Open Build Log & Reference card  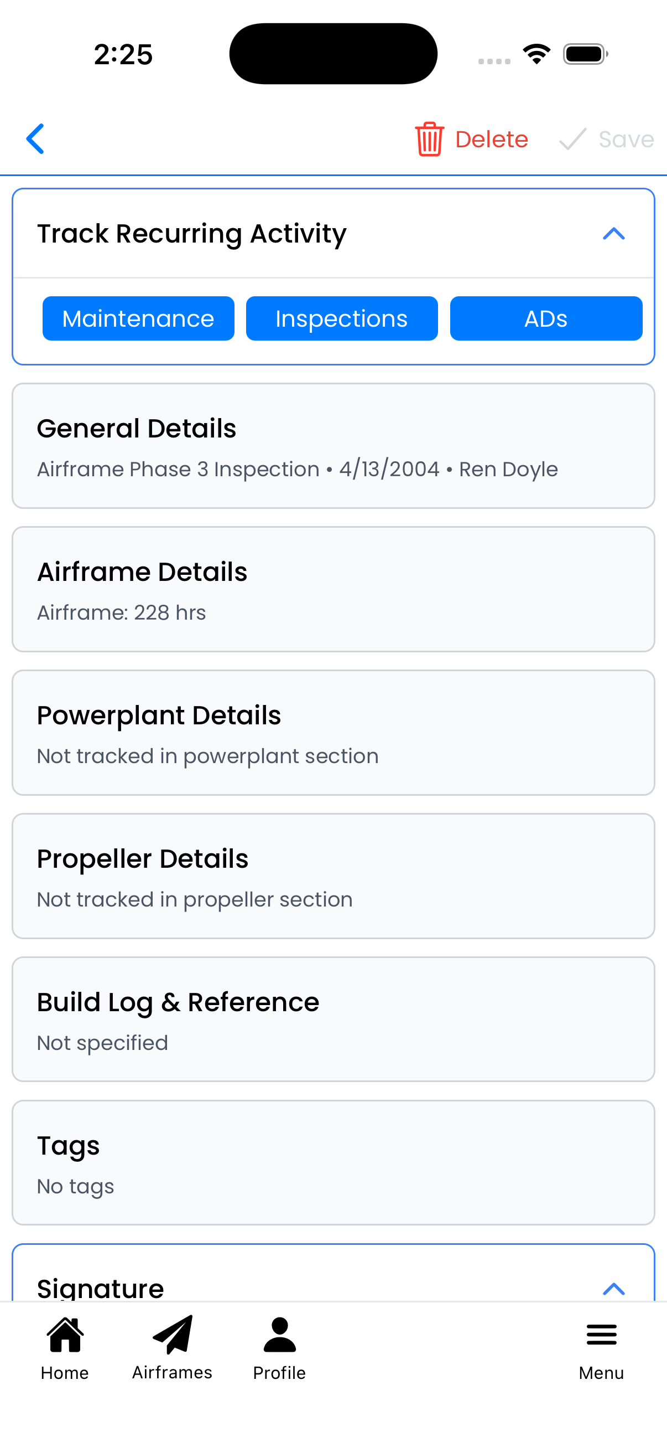pyautogui.click(x=333, y=1019)
